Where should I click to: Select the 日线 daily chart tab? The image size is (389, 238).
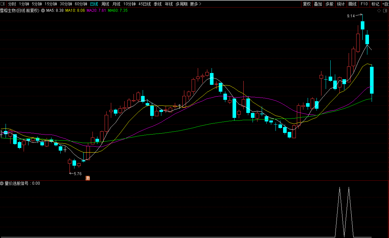[94, 4]
